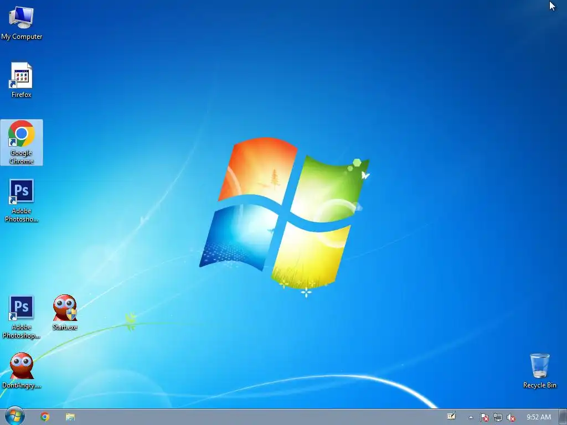Open the muted volume tray icon
This screenshot has width=567, height=425.
(511, 417)
